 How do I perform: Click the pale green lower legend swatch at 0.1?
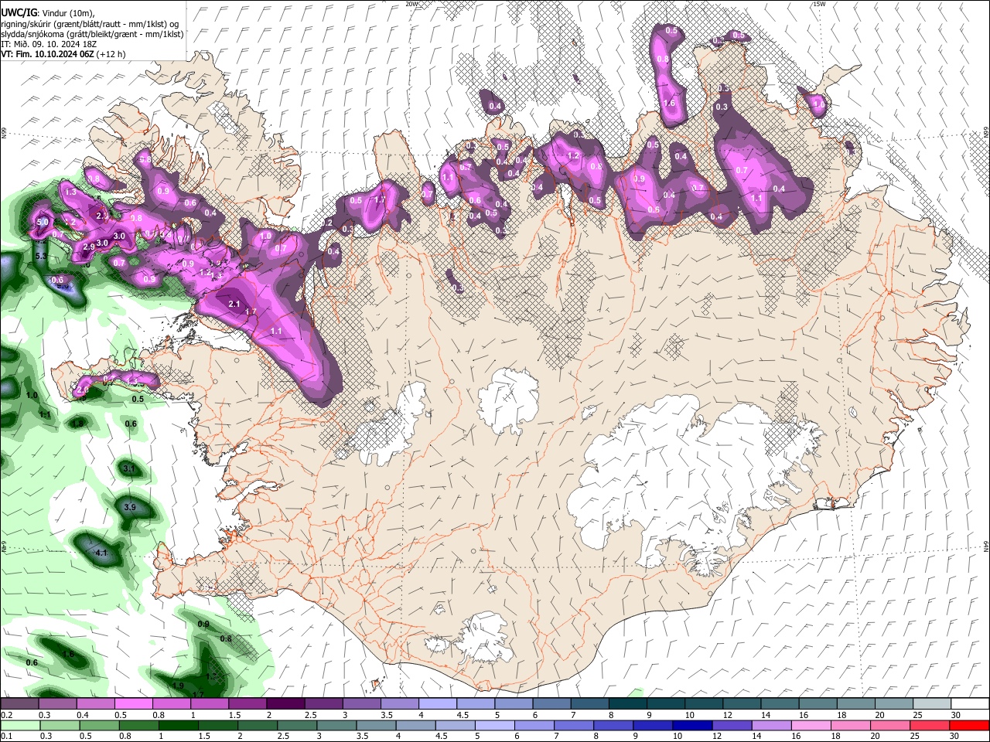tap(19, 726)
